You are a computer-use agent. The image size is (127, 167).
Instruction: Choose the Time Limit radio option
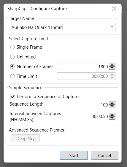pyautogui.click(x=12, y=76)
